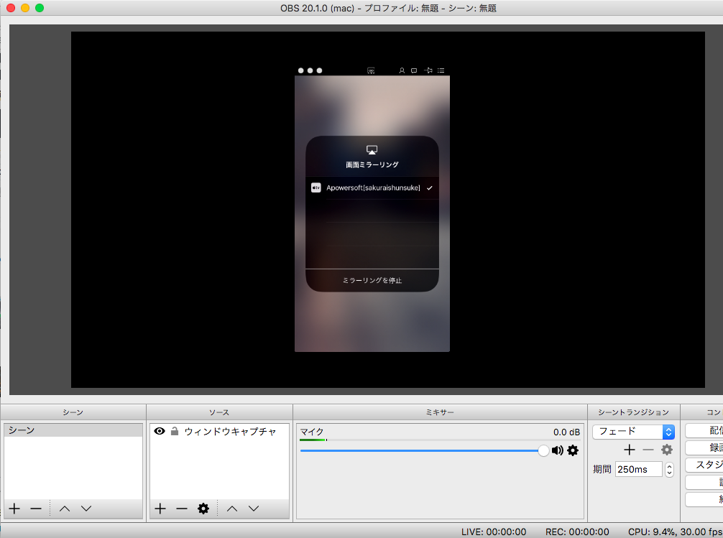The image size is (723, 538).
Task: Click the ソース panel header
Action: pos(219,412)
